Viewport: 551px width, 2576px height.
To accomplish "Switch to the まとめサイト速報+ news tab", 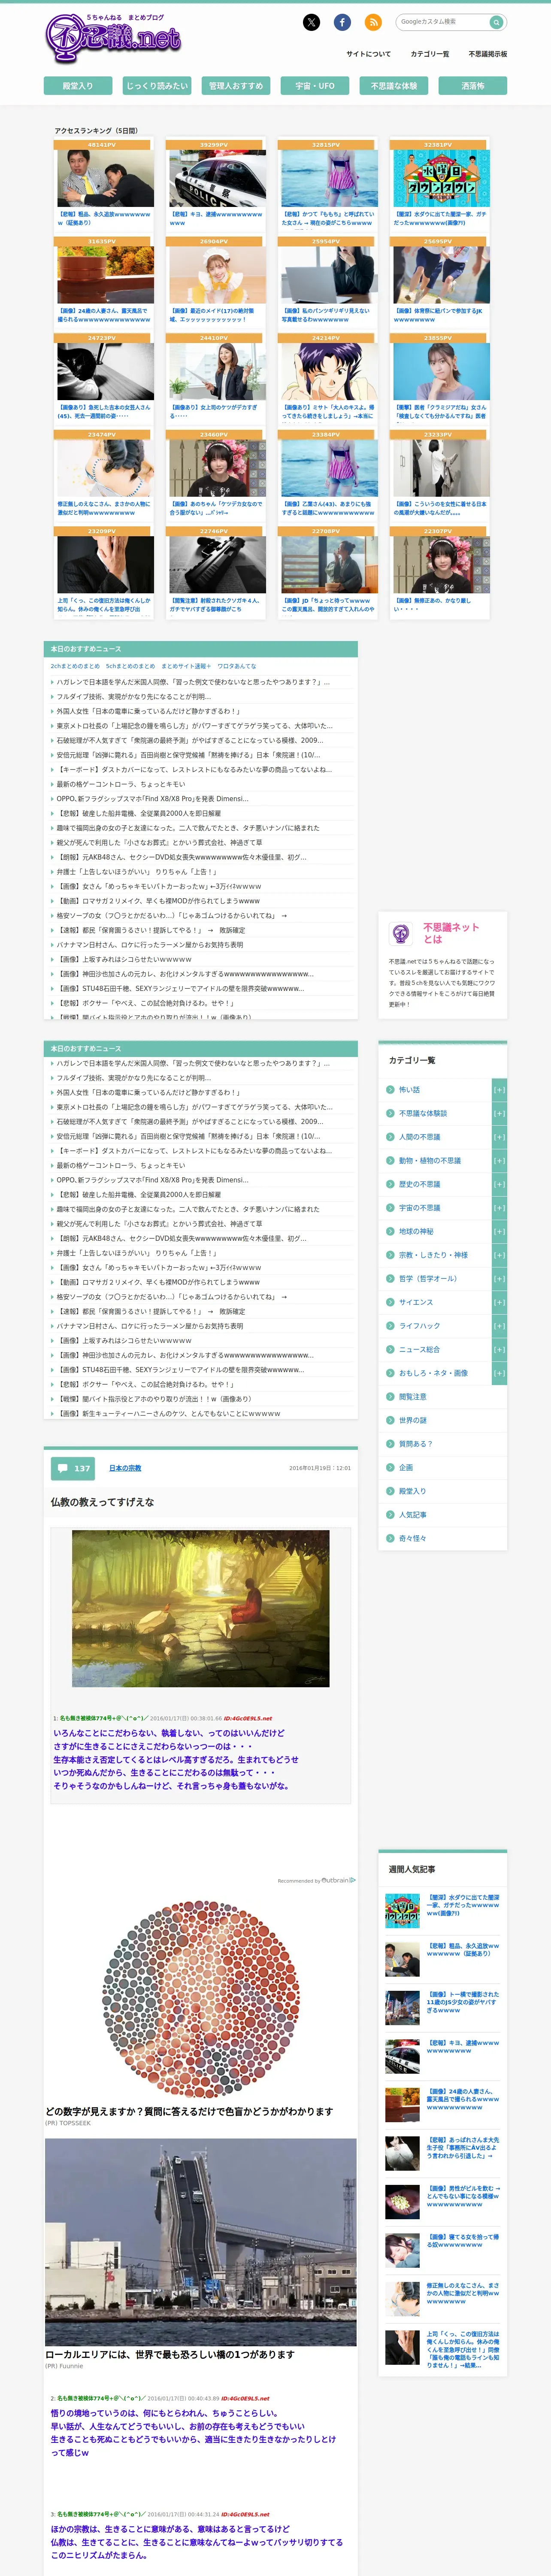I will [186, 666].
